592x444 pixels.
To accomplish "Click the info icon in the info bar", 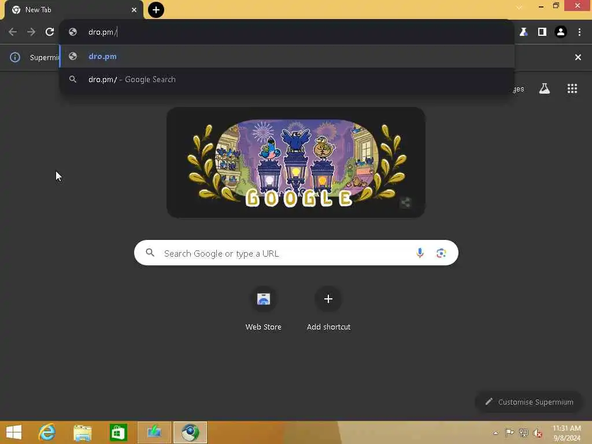I will pos(14,57).
